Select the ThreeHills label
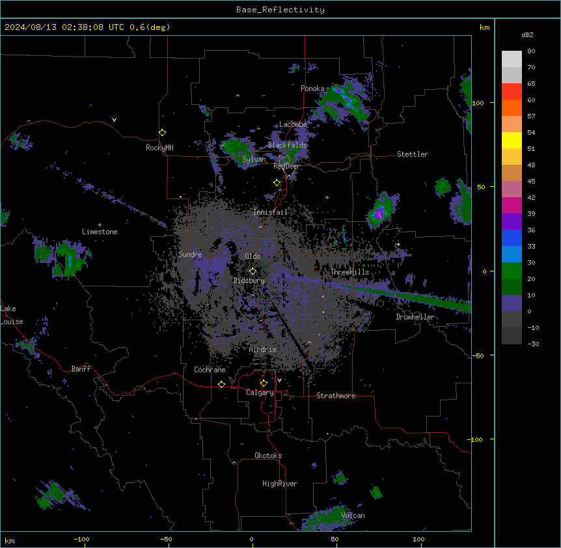This screenshot has height=548, width=561. tap(349, 272)
